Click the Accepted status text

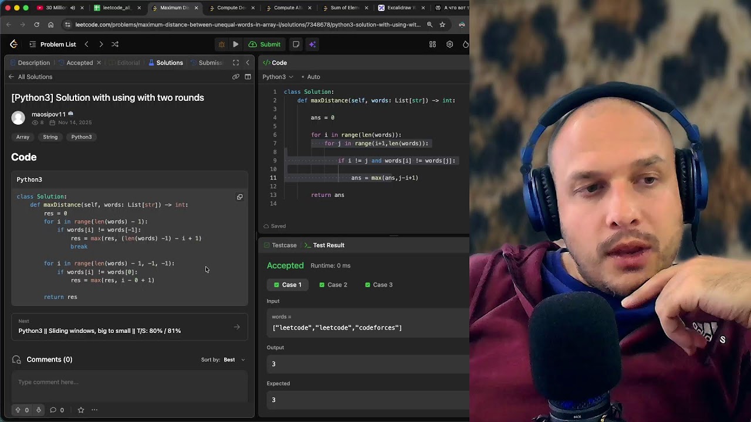click(285, 266)
